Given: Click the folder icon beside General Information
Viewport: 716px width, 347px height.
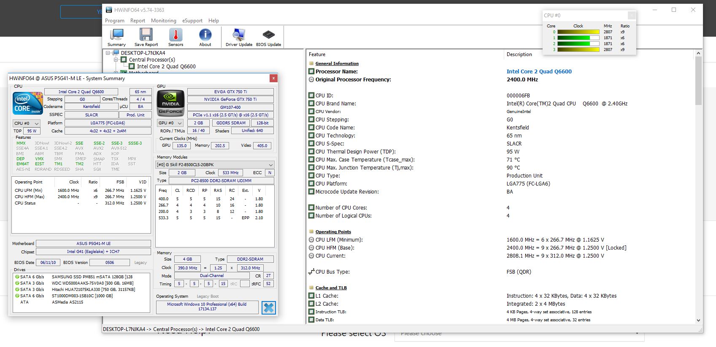Looking at the screenshot, I should point(311,64).
